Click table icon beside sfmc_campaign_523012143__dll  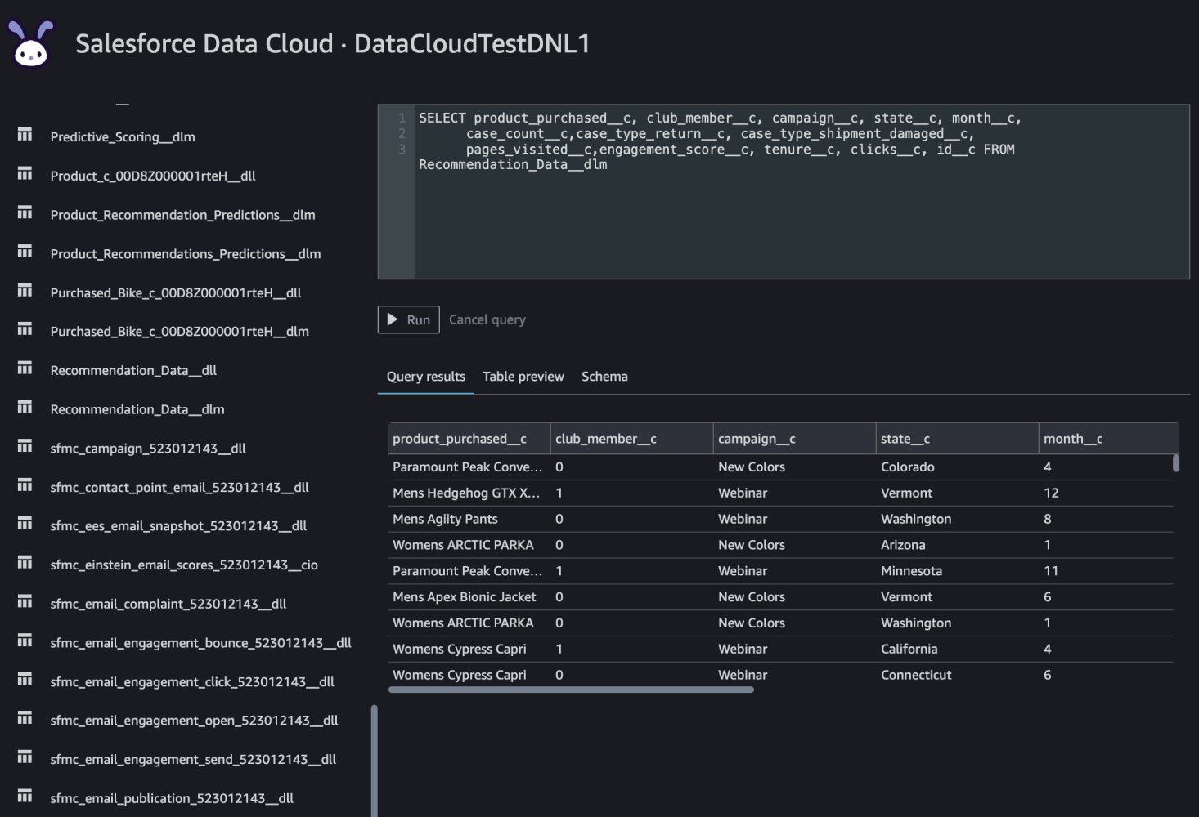coord(25,447)
